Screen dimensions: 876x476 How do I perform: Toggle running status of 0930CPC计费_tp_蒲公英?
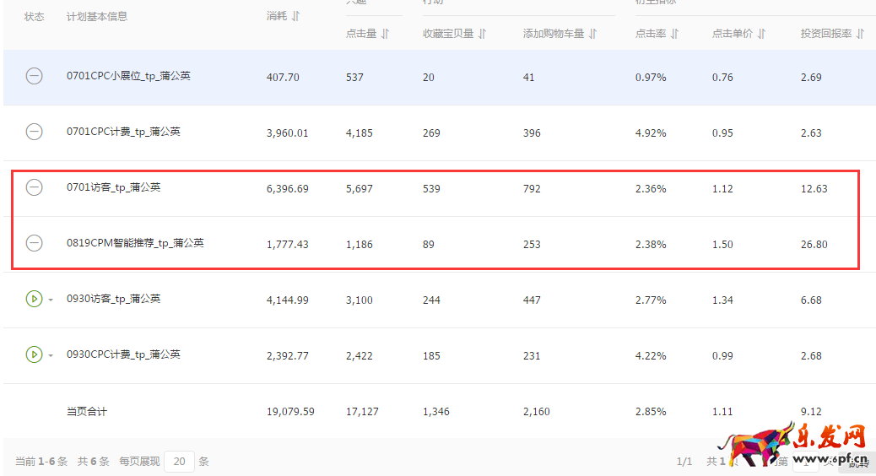[x=33, y=354]
